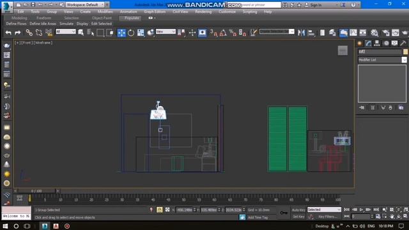409x230 pixels.
Task: Activate the Select and Rotate tool
Action: click(131, 33)
